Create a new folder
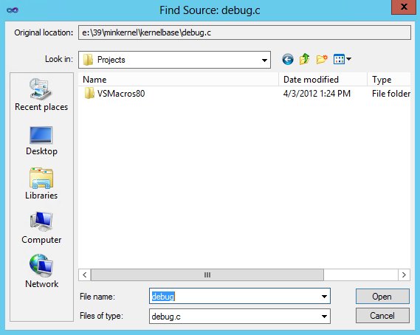 coord(322,59)
